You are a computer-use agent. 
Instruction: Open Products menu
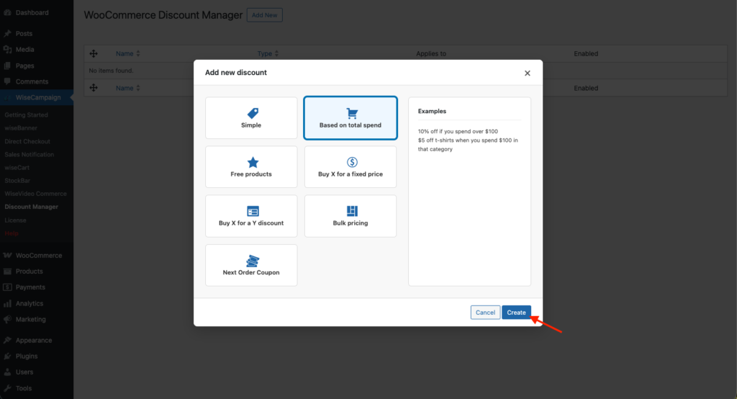click(29, 272)
